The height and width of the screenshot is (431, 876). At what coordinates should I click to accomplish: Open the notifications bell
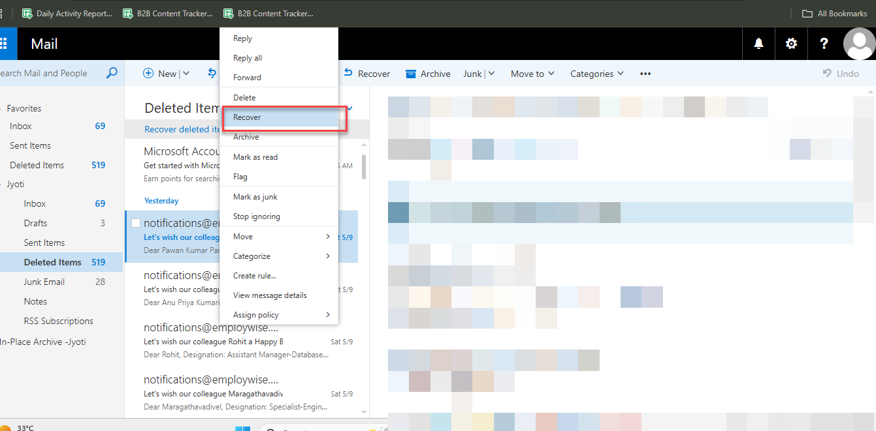(758, 44)
